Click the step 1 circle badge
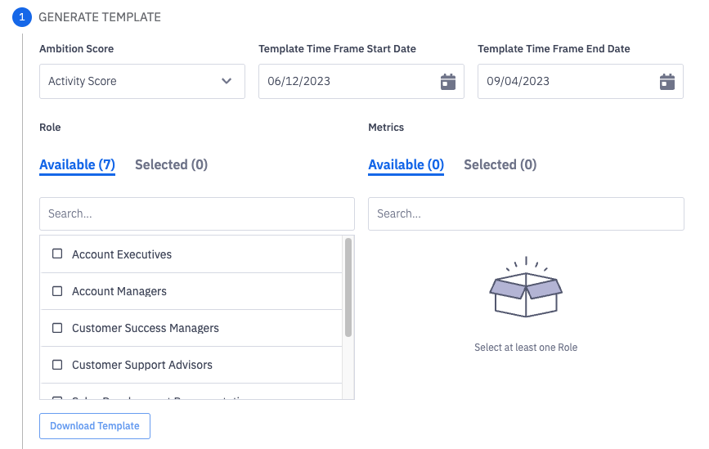This screenshot has height=449, width=709. [21, 16]
